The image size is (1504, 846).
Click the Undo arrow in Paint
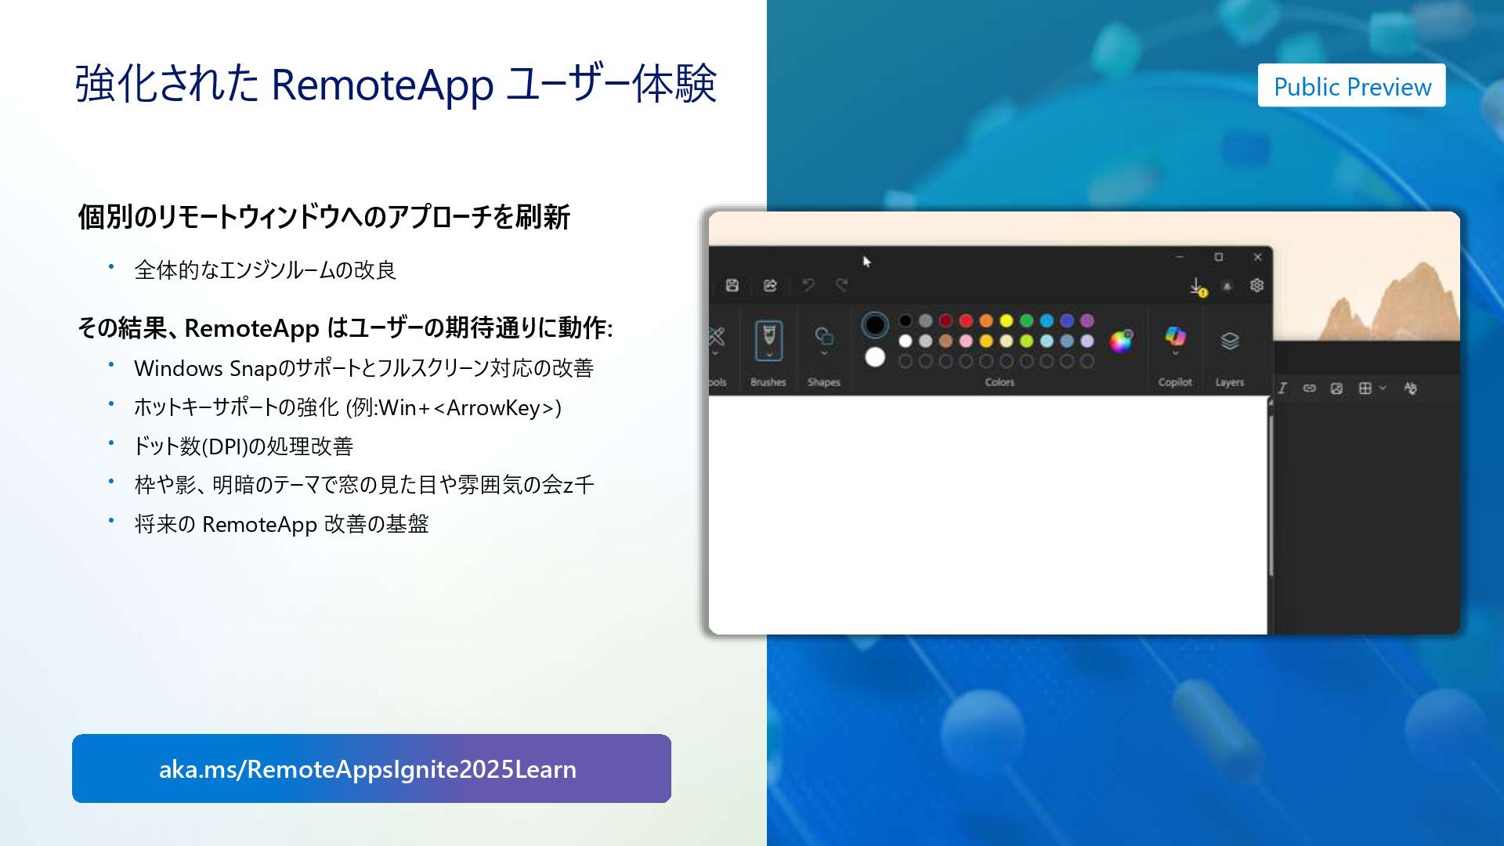(808, 285)
